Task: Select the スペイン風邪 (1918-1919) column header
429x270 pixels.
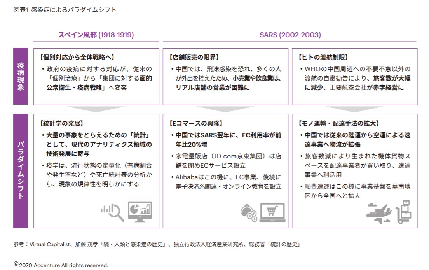Action: (x=96, y=35)
